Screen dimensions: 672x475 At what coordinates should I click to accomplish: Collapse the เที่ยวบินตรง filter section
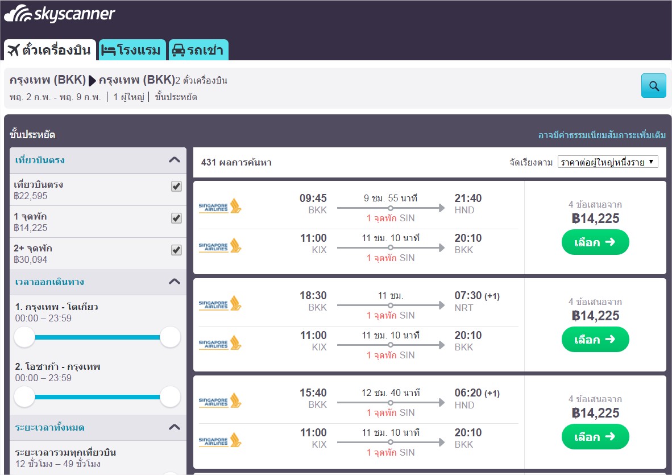click(175, 160)
